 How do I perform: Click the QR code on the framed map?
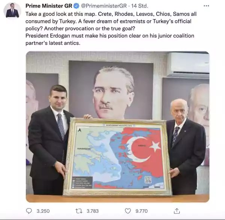148,180
